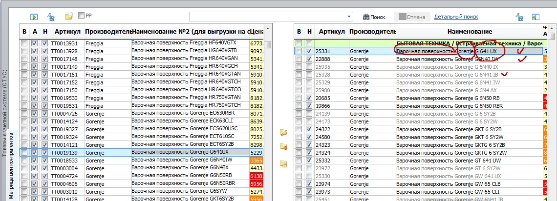Viewport: 557px width, 201px height.
Task: Select article TT0019327 cell
Action: pos(67,129)
